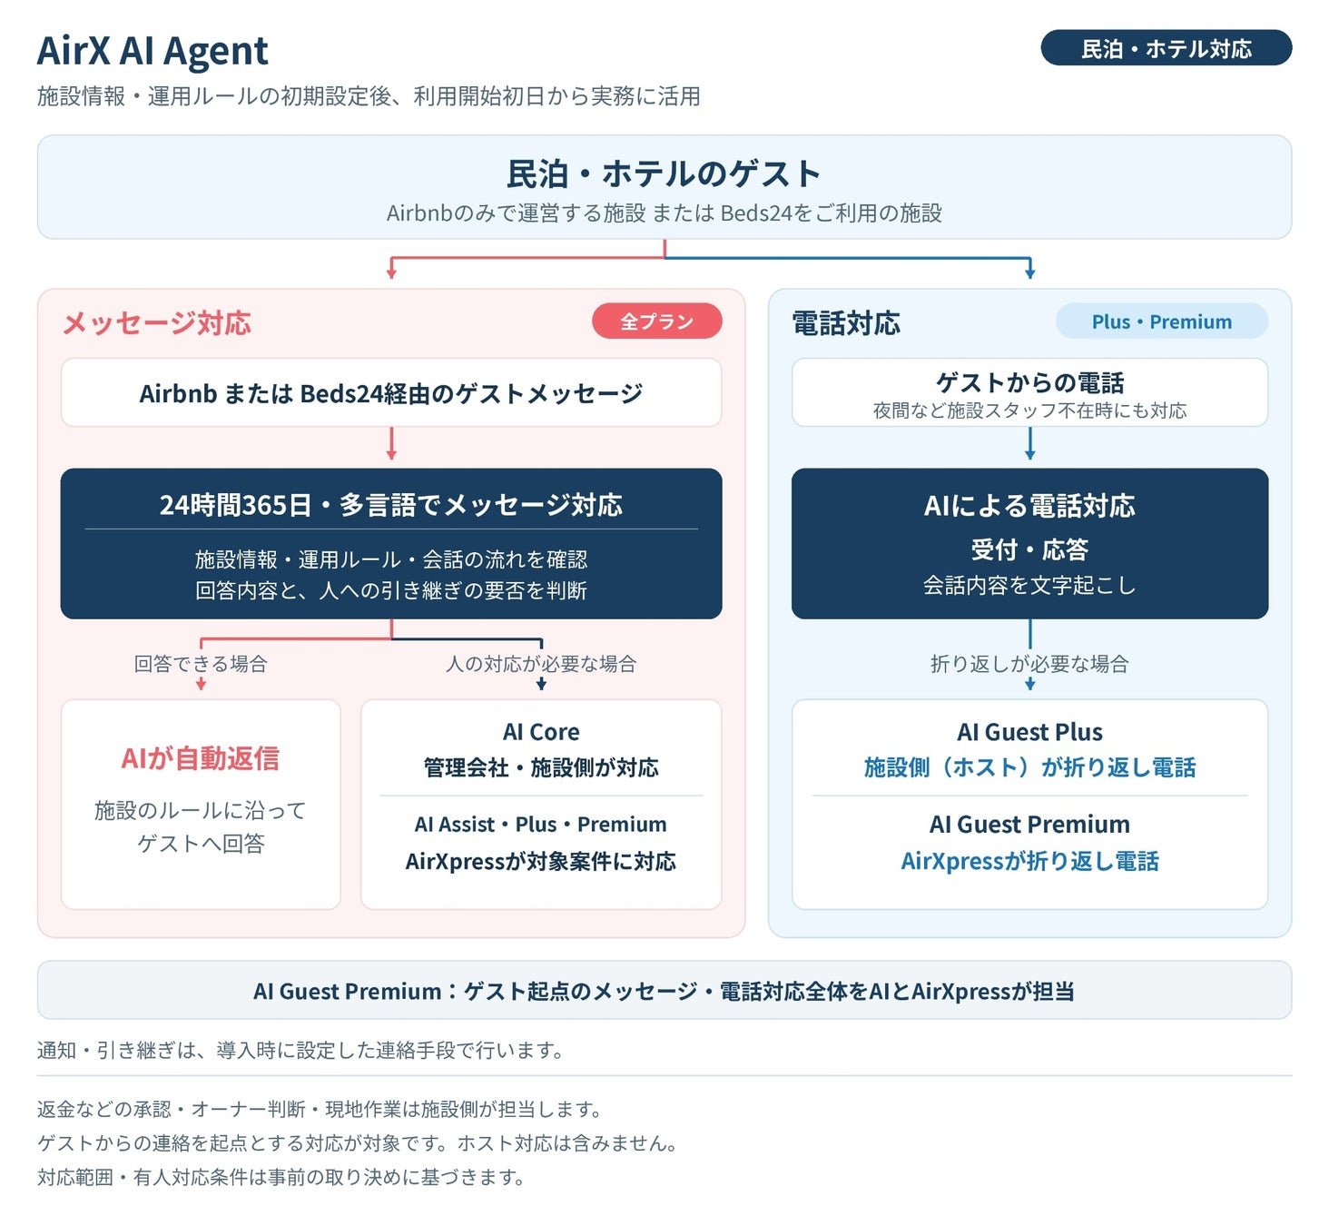Select the "24時間365日・多言語でメッセージ対応" title
The image size is (1329, 1226).
(391, 505)
